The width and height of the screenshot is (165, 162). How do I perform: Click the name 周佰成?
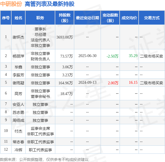click(18, 120)
